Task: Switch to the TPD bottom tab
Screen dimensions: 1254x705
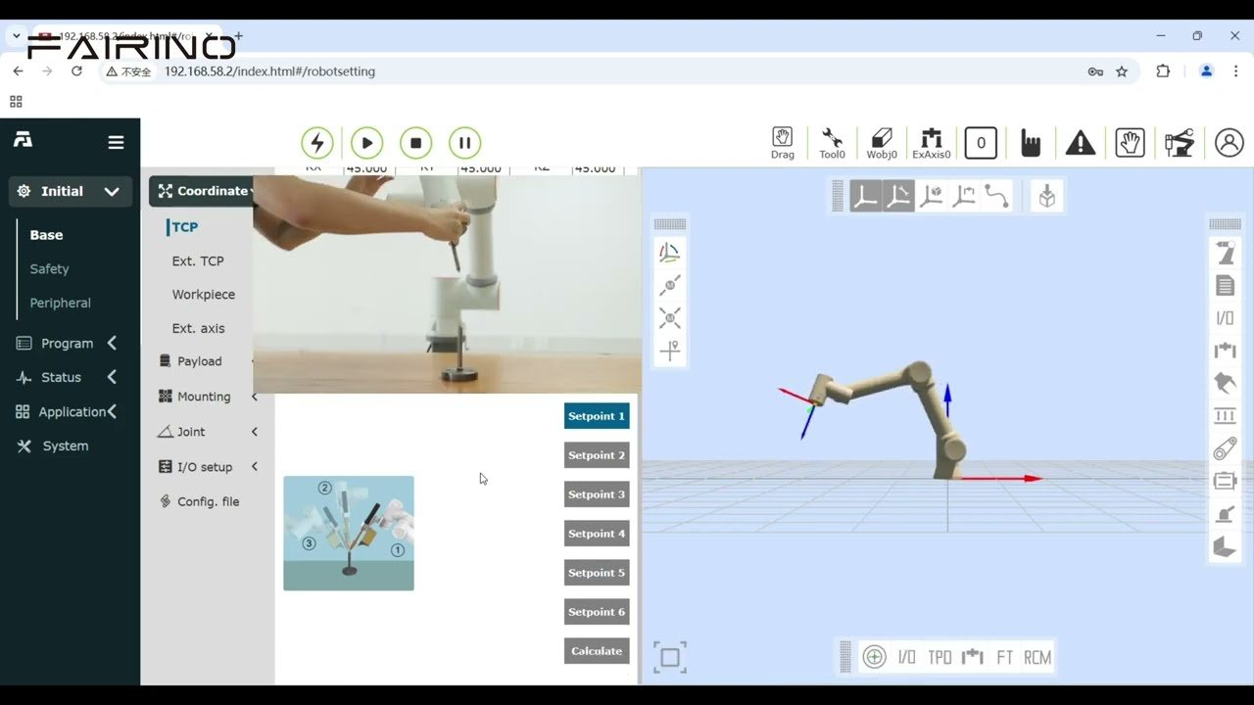Action: coord(940,657)
